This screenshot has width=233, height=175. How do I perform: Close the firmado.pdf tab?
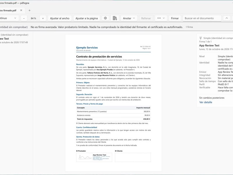pyautogui.click(x=21, y=10)
